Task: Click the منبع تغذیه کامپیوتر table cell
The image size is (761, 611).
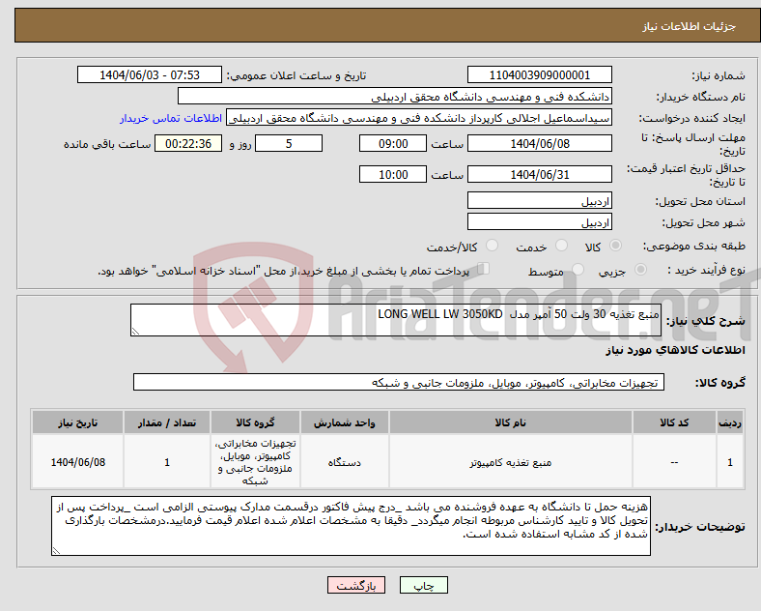Action: click(x=510, y=462)
